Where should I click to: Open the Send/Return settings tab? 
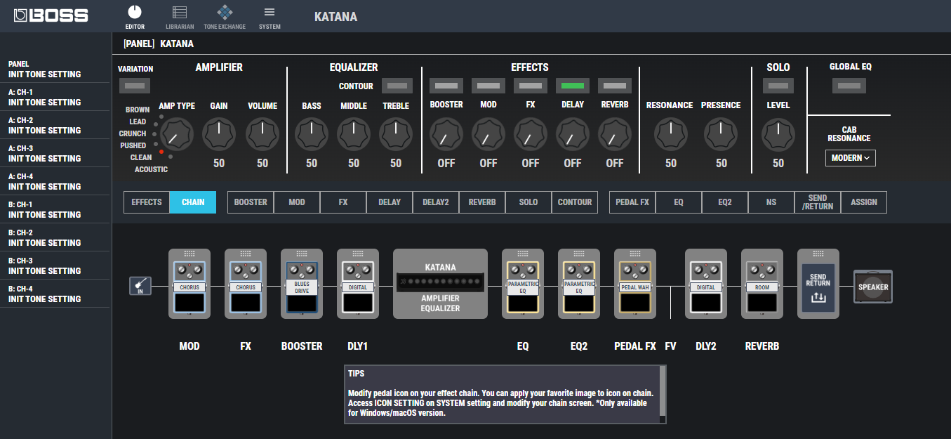click(818, 202)
